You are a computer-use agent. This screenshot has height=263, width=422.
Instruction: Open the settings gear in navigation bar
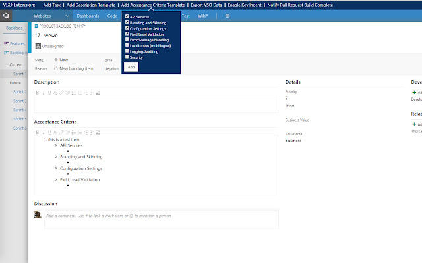227,16
